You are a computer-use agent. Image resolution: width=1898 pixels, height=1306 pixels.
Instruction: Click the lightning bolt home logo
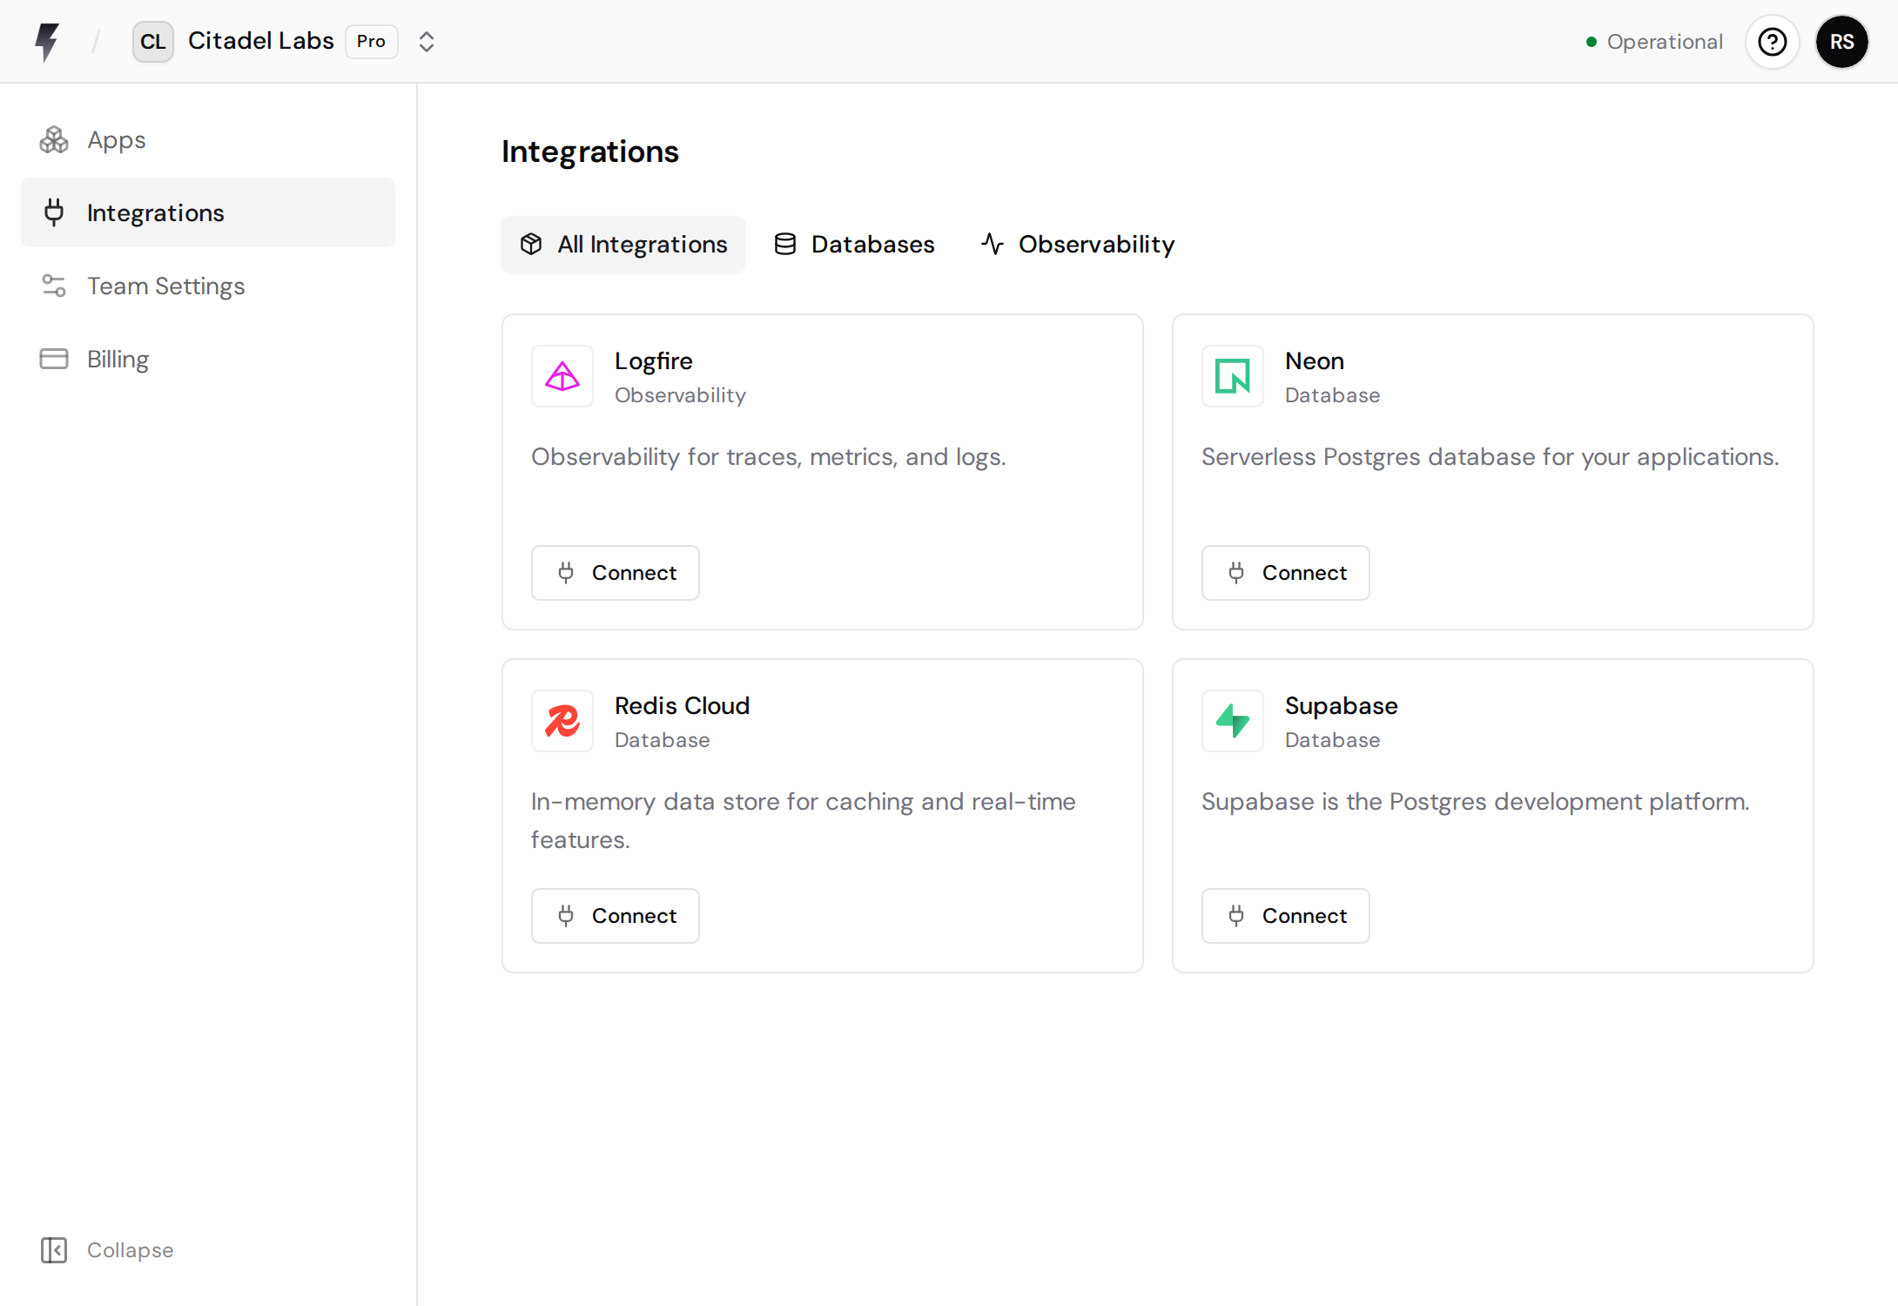click(47, 42)
